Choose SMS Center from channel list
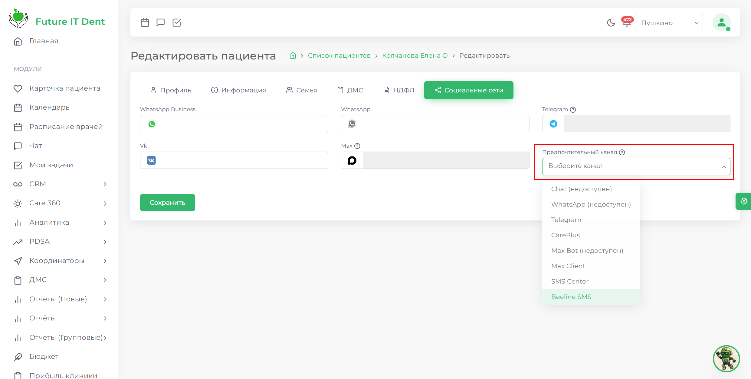This screenshot has height=379, width=751. point(591,281)
